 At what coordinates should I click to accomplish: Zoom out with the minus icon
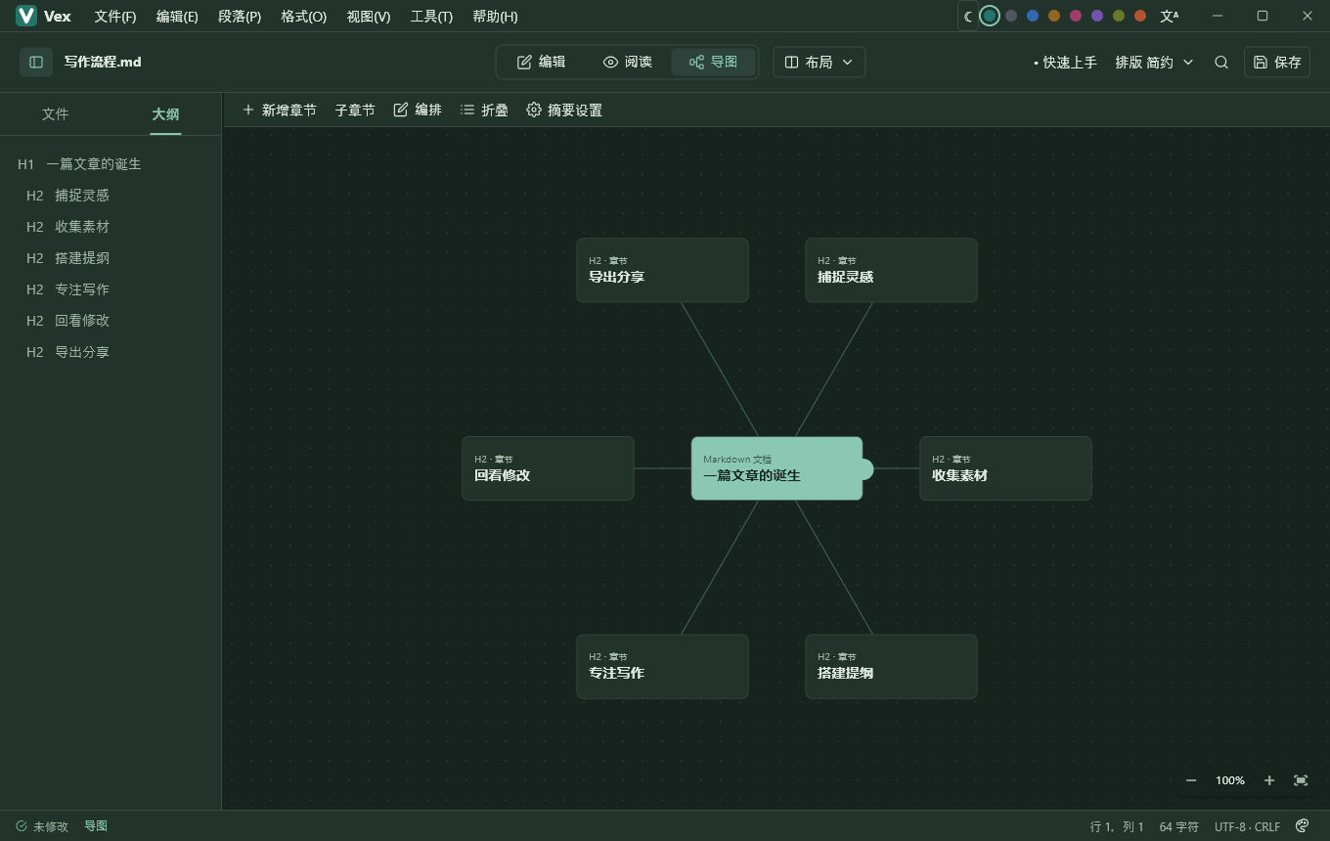pos(1191,780)
